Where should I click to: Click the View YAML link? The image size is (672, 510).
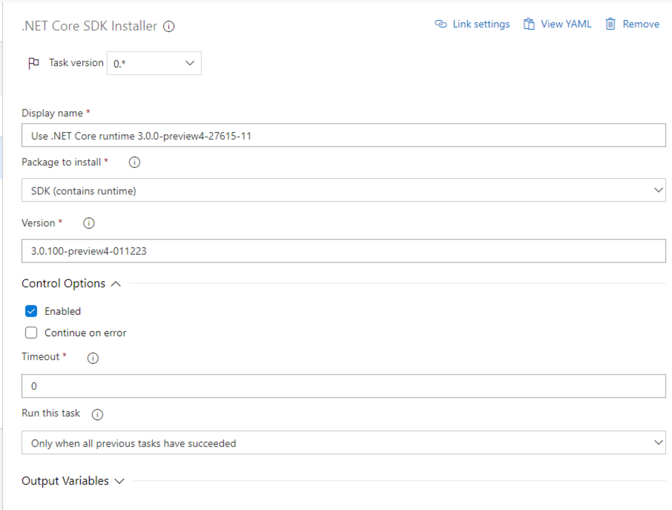pyautogui.click(x=566, y=24)
